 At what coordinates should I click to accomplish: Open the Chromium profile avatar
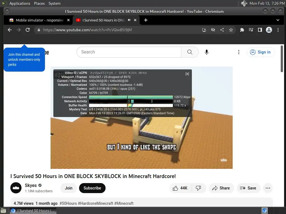[269, 30]
